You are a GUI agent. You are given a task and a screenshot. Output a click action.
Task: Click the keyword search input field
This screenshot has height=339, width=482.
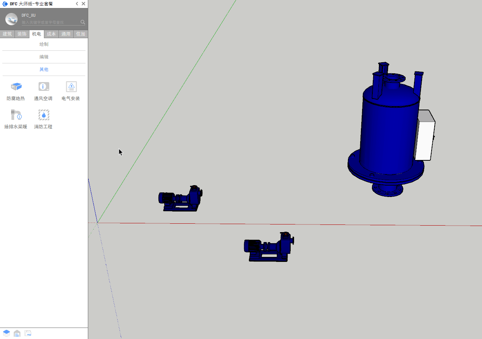pos(50,23)
